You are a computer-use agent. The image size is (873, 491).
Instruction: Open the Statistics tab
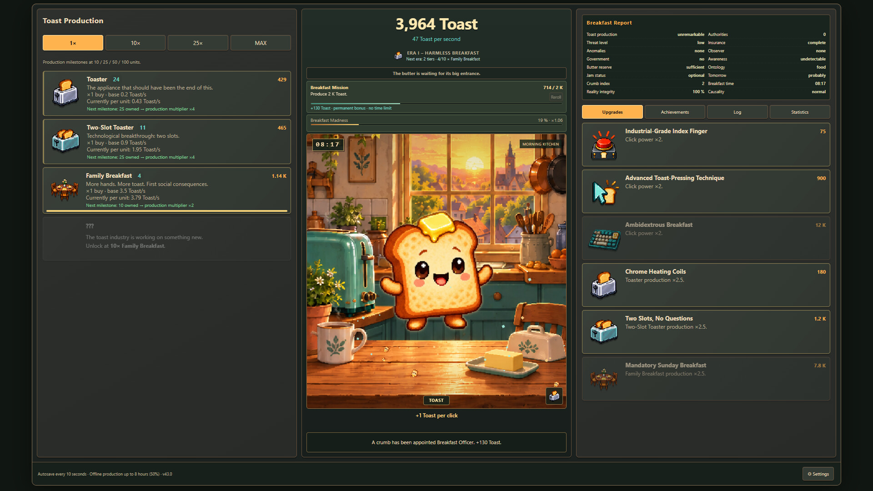click(800, 112)
